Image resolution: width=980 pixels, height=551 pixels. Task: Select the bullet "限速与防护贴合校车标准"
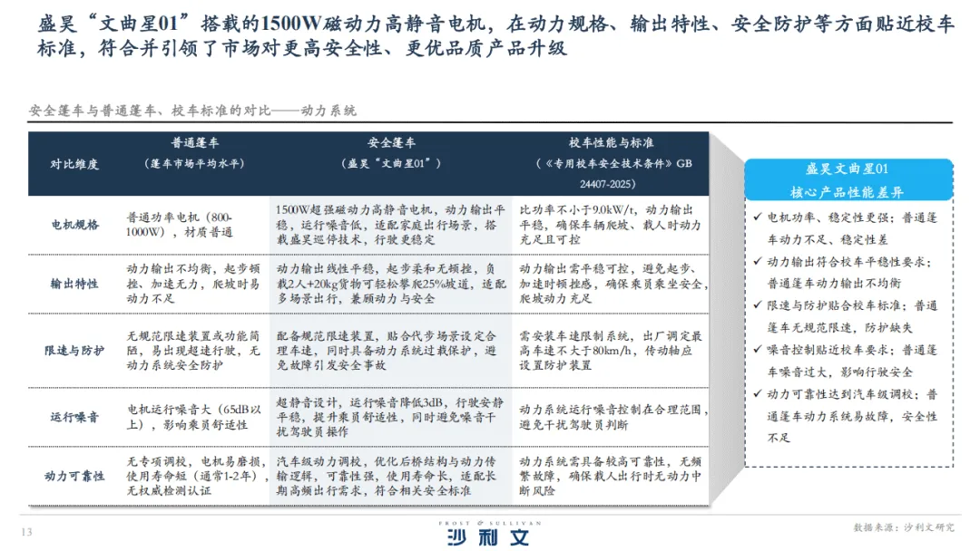point(846,316)
